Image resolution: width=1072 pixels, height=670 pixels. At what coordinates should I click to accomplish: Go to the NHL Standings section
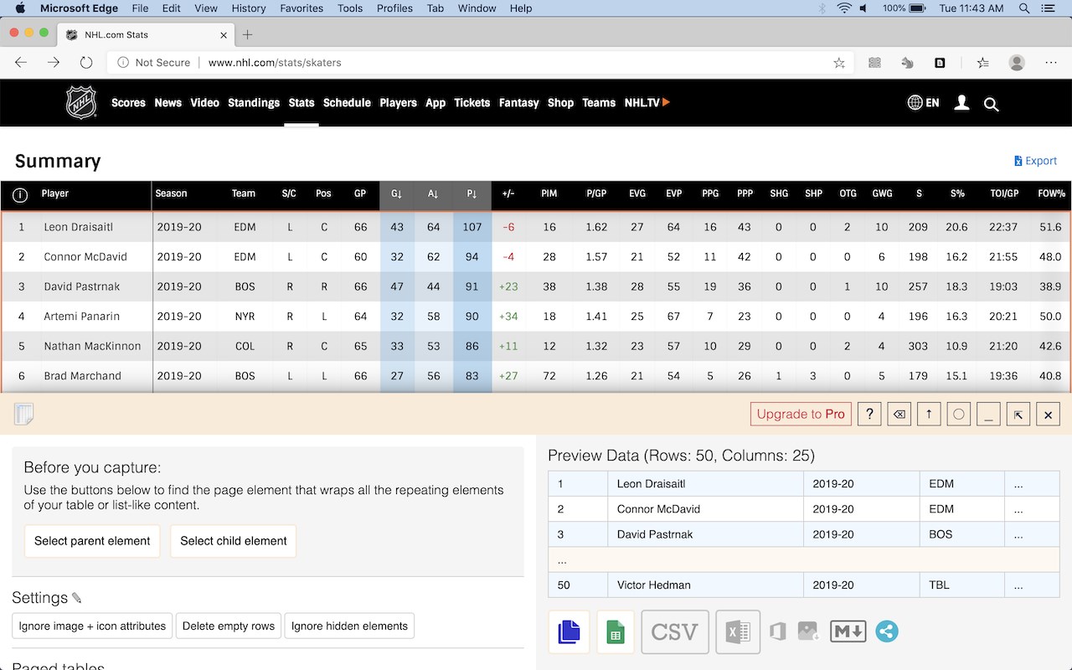coord(254,103)
